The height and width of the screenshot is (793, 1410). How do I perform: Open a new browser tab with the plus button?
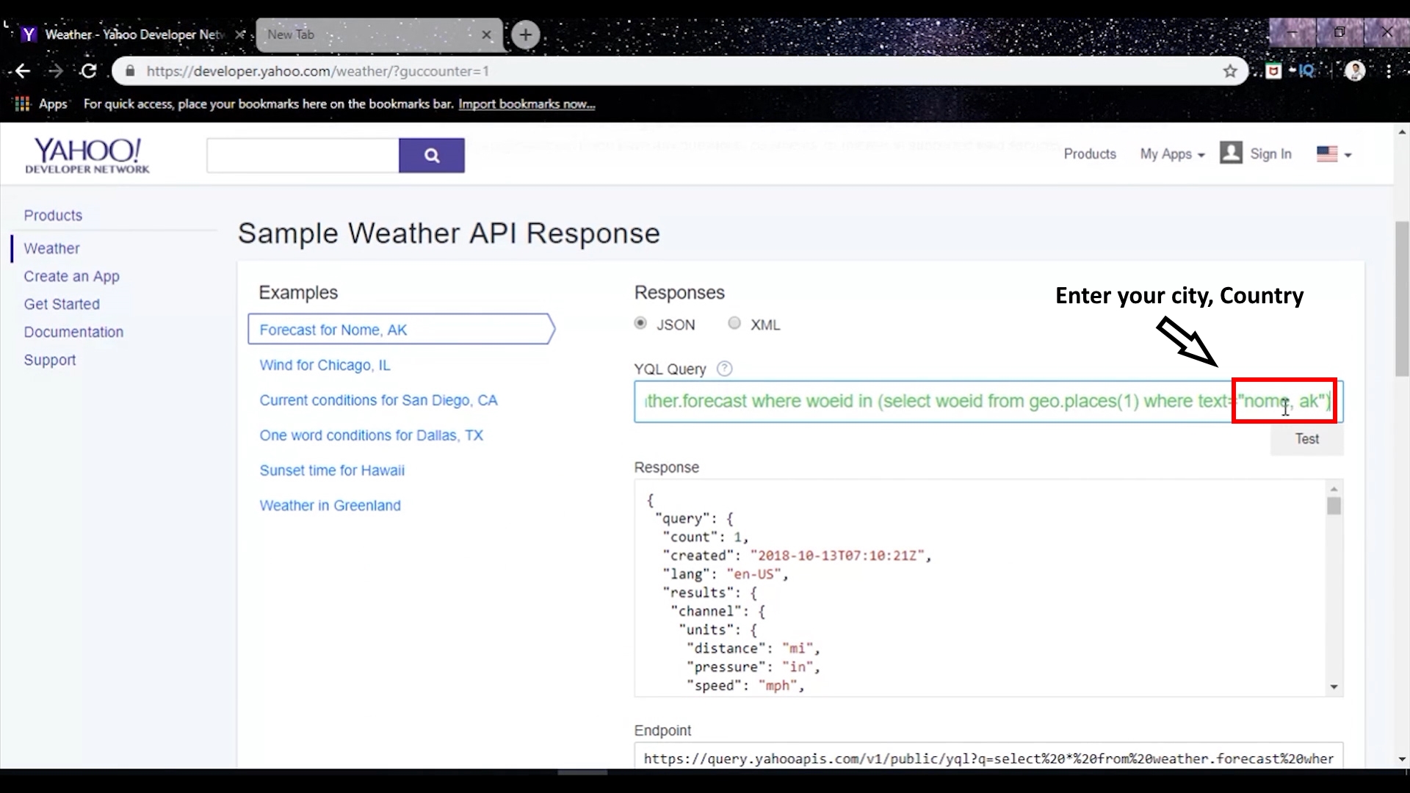525,35
